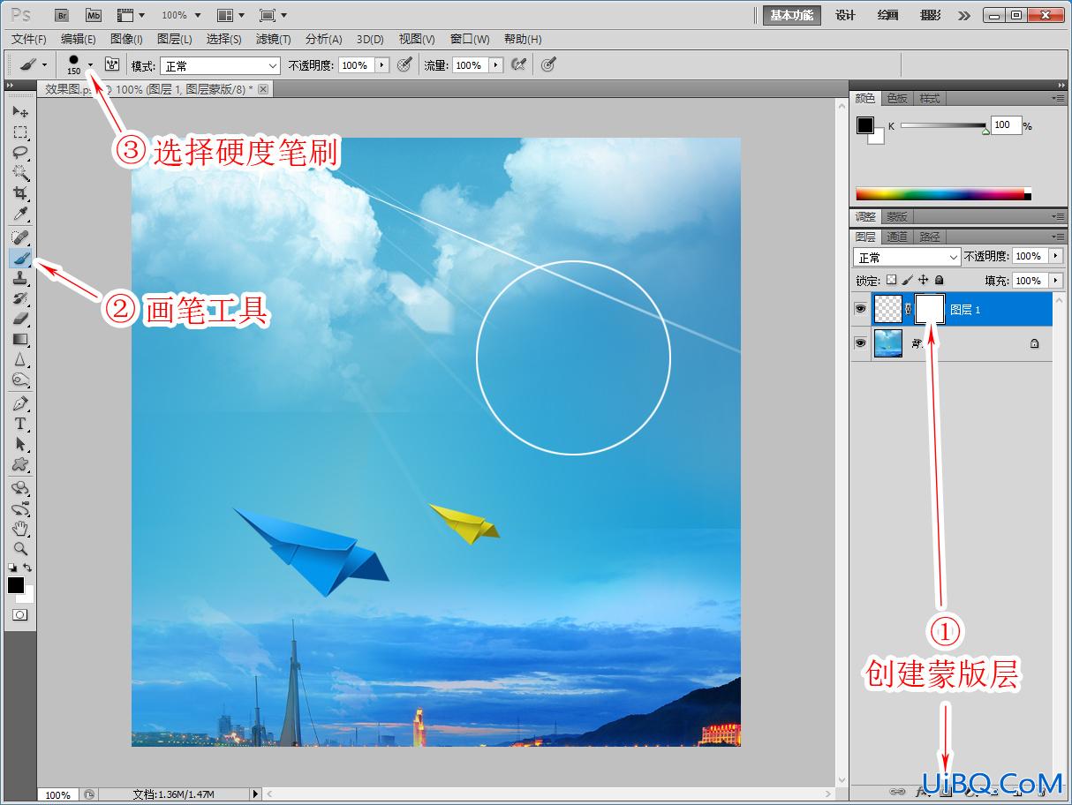The image size is (1072, 805).
Task: Launch Mini Bridge from application bar
Action: point(93,15)
